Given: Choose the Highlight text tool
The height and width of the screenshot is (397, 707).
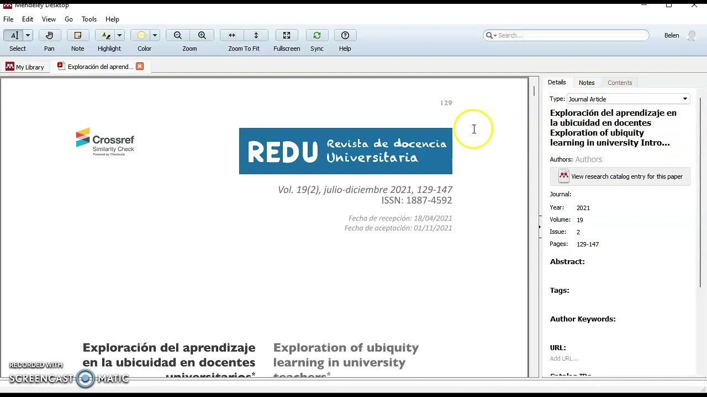Looking at the screenshot, I should coord(105,35).
